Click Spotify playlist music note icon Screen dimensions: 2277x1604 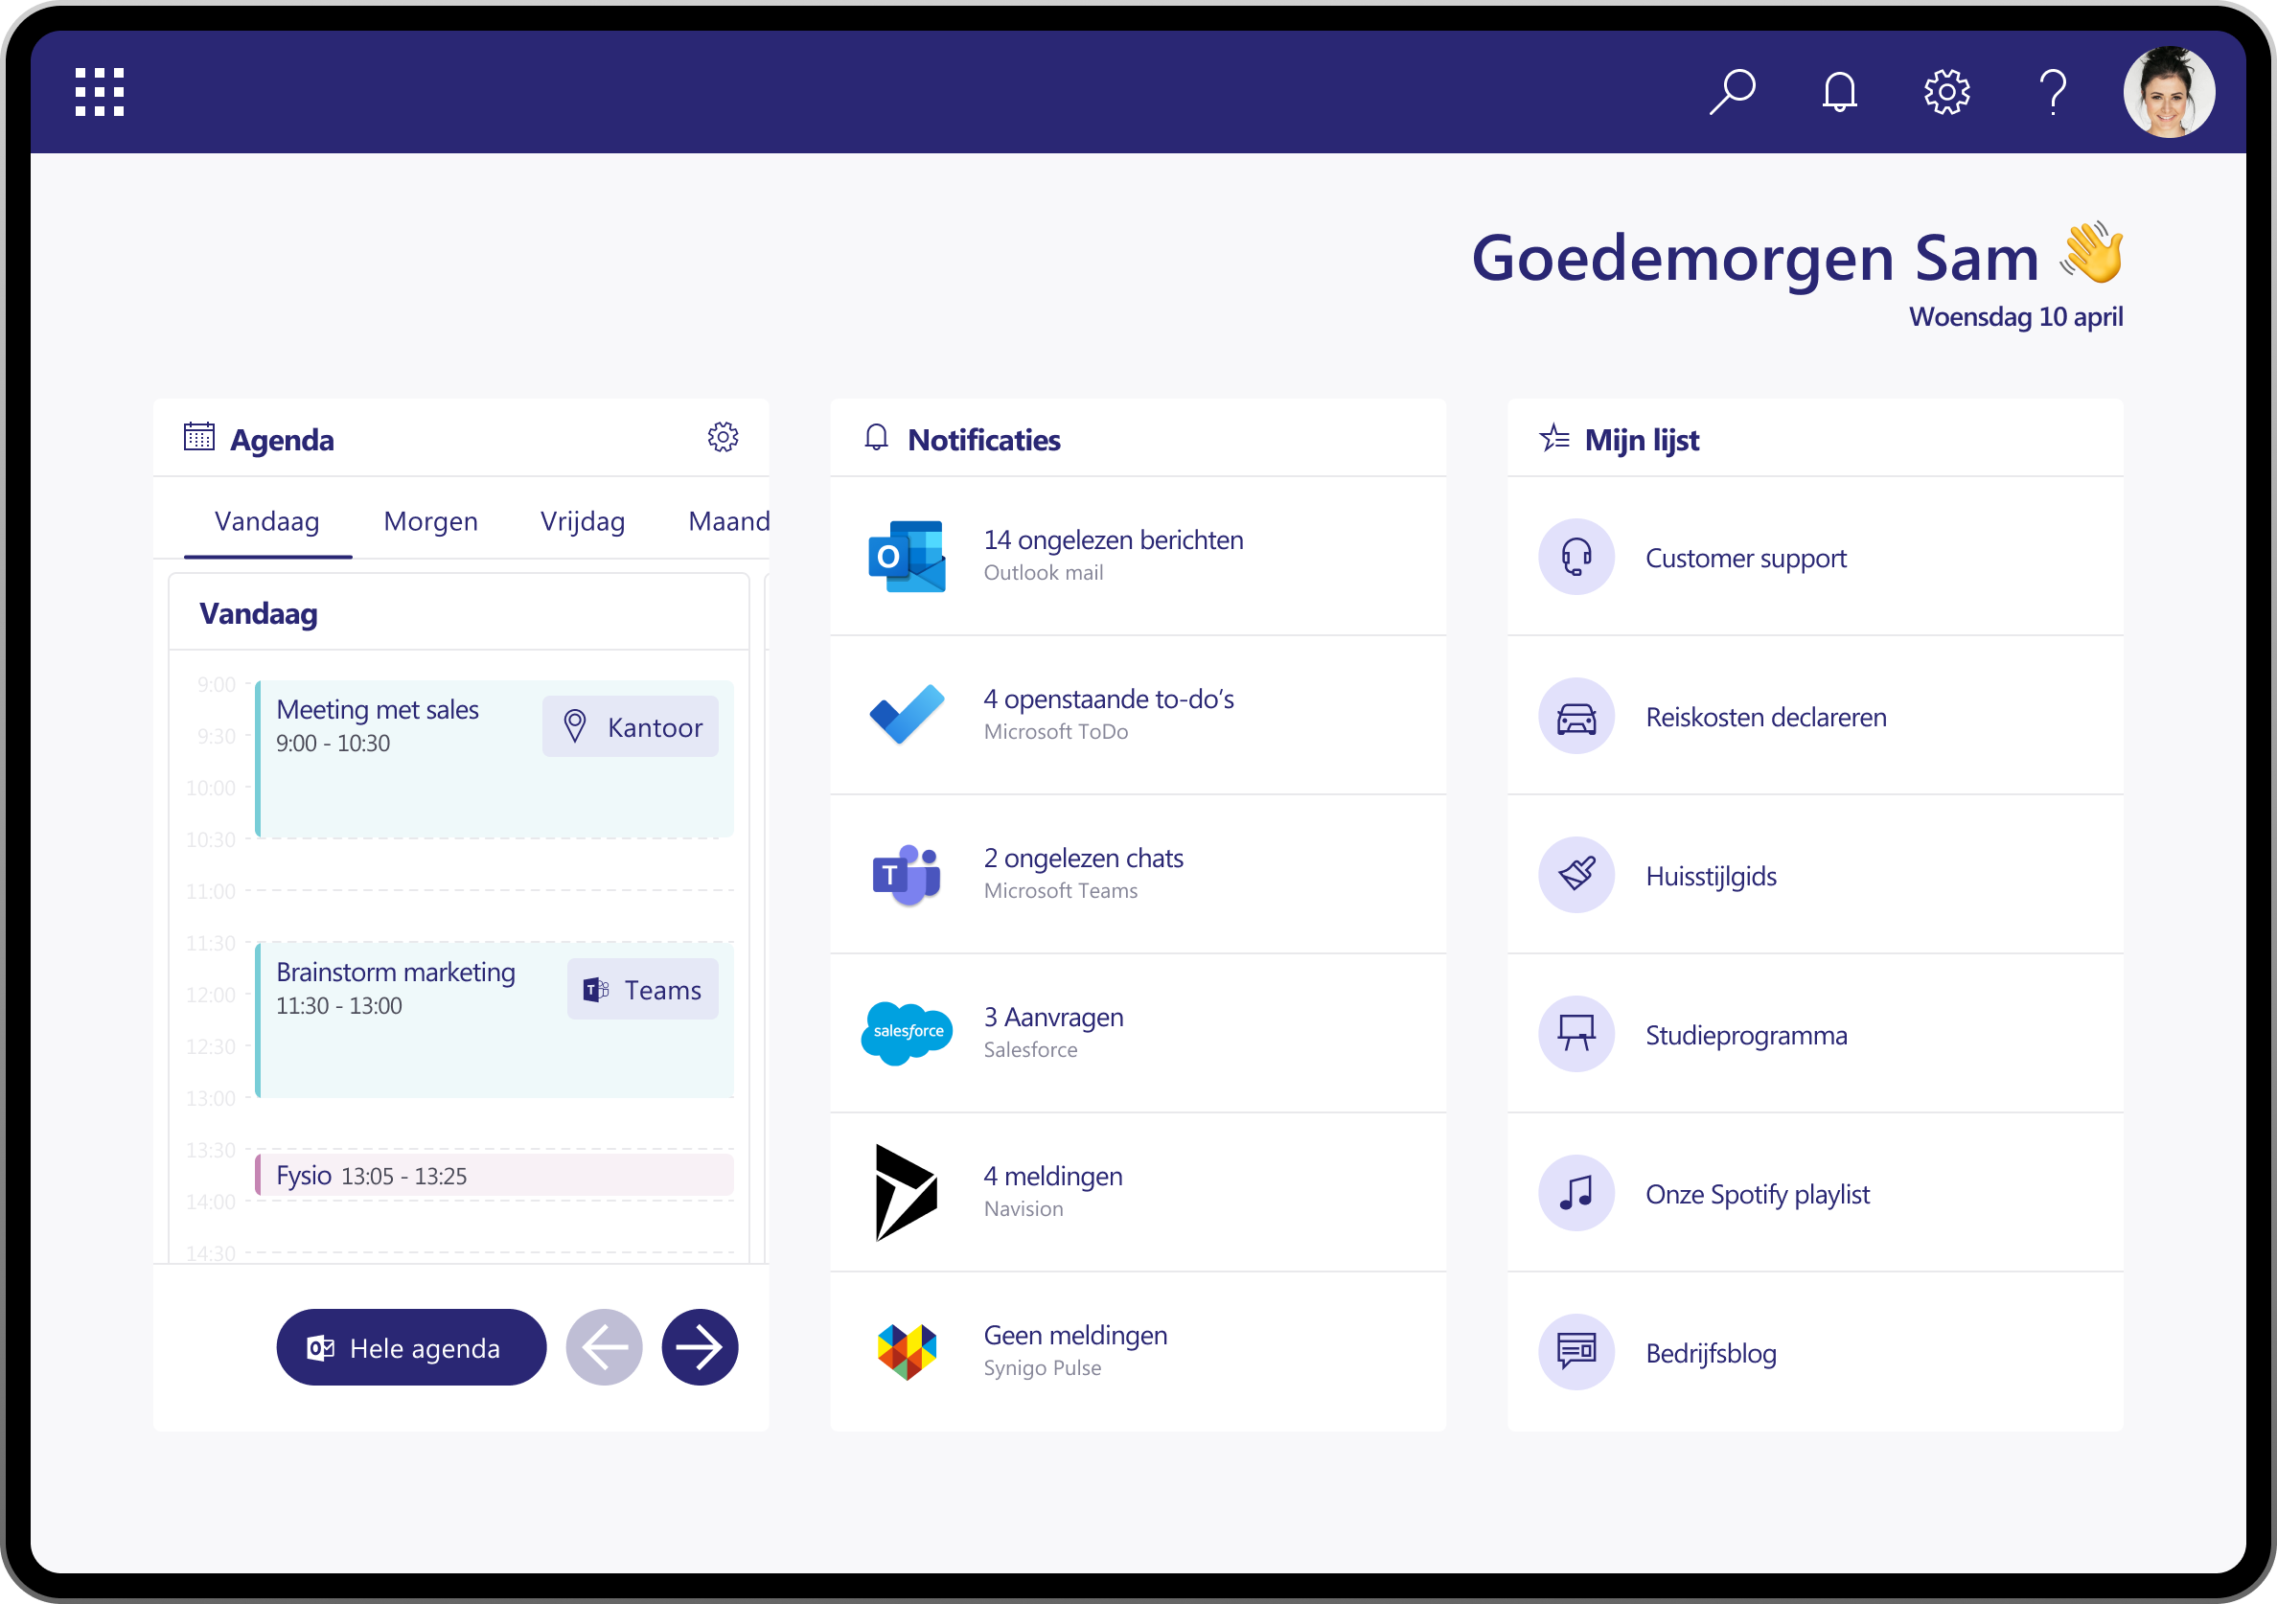click(x=1576, y=1194)
